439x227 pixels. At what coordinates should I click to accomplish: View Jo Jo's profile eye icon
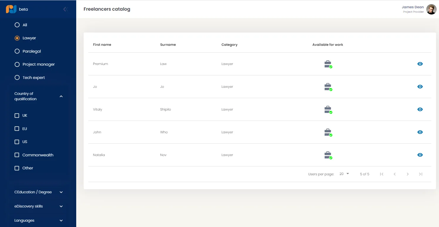(x=420, y=87)
